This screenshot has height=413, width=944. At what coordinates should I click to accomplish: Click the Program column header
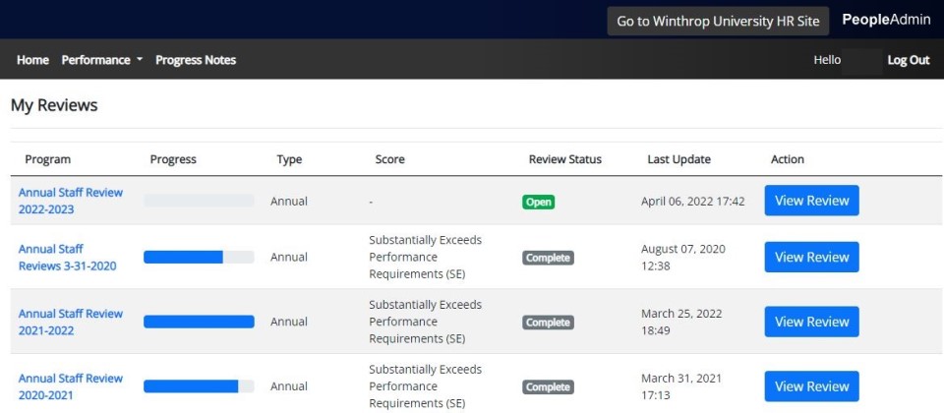tap(47, 159)
